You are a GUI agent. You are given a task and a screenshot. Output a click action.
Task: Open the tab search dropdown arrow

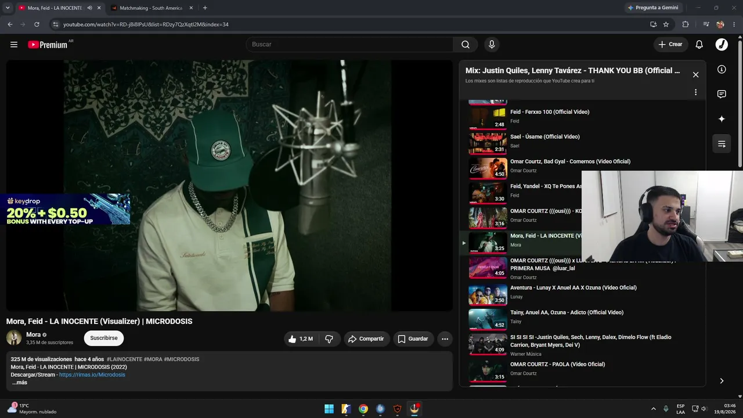click(8, 8)
